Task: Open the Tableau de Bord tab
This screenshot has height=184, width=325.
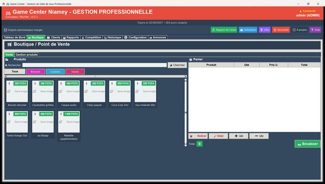Action: (x=15, y=38)
